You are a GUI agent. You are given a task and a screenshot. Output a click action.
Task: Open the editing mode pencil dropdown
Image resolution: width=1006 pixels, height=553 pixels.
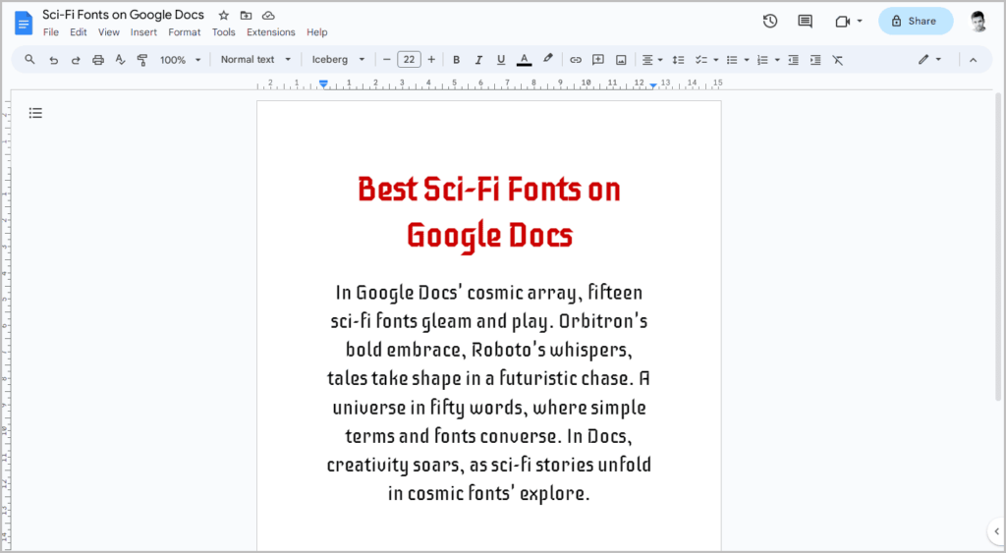click(929, 60)
